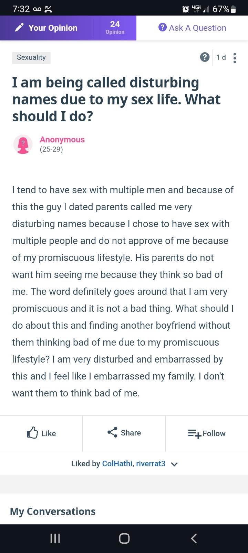The image size is (248, 553).
Task: Open Android recent apps button
Action: tap(55, 538)
